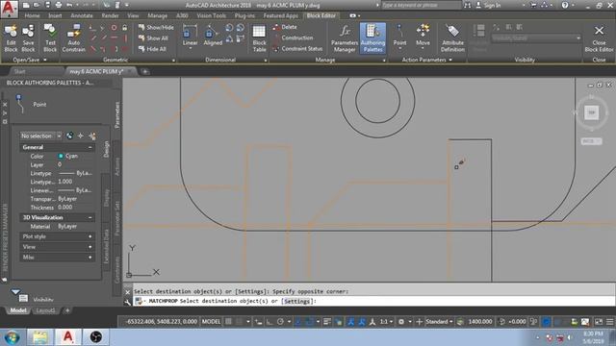Expand the Open/Save panel dropdown
The width and height of the screenshot is (616, 346).
tap(45, 60)
